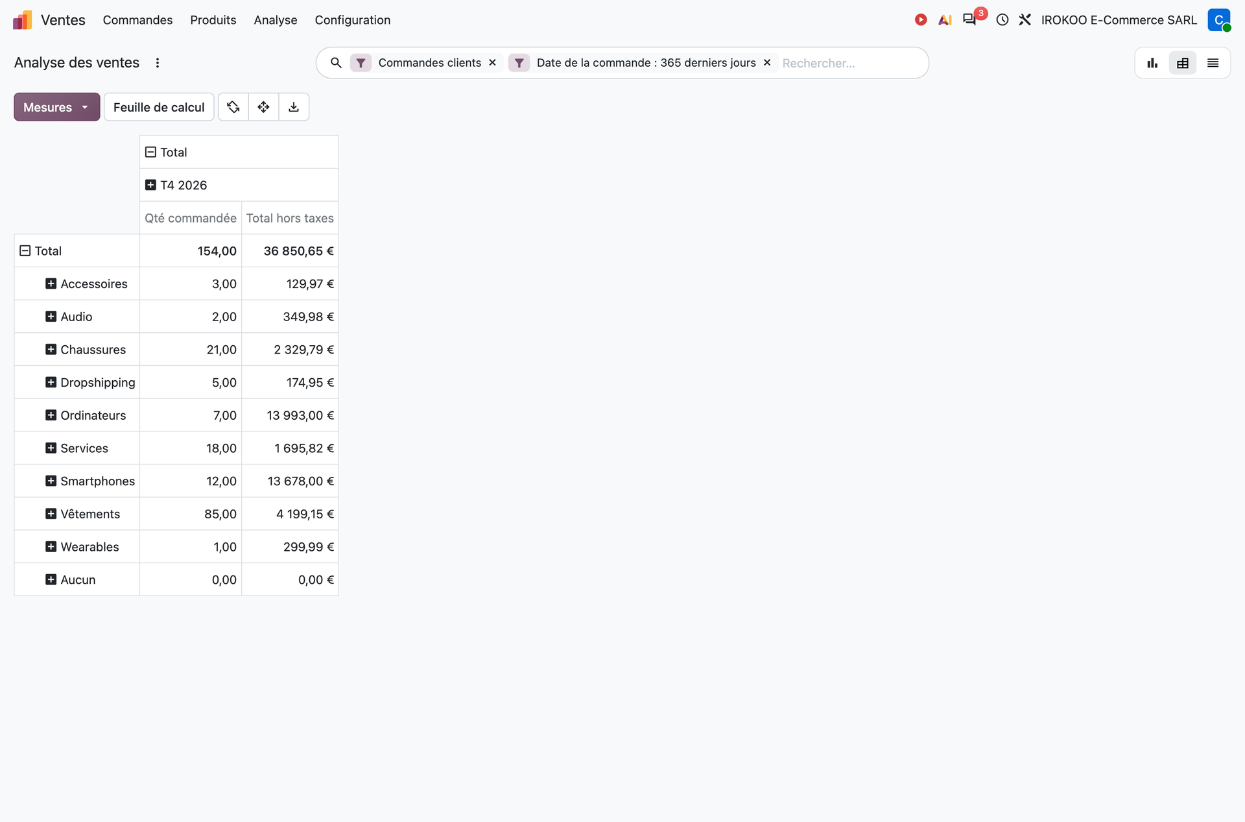Image resolution: width=1245 pixels, height=822 pixels.
Task: Open the debug tools wrench icon
Action: 1025,20
